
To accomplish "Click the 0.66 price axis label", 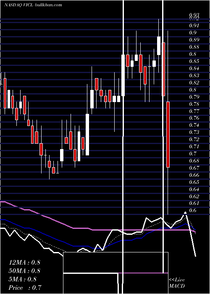I will (194, 175).
